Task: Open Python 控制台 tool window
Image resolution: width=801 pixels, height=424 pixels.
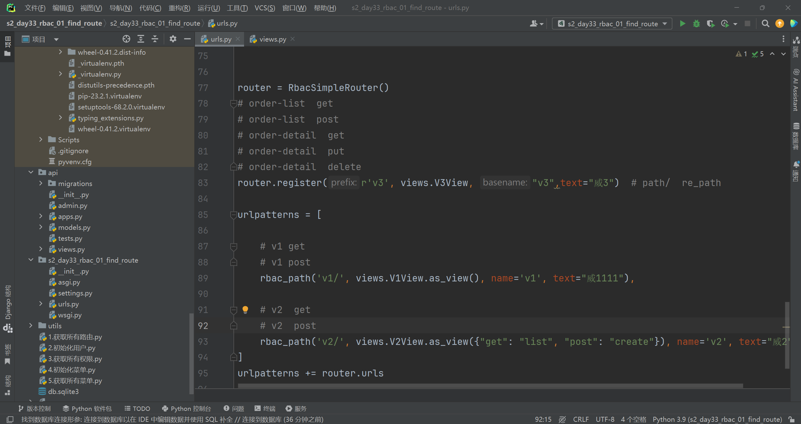Action: [x=186, y=408]
